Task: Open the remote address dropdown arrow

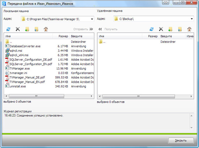Action: [x=192, y=19]
